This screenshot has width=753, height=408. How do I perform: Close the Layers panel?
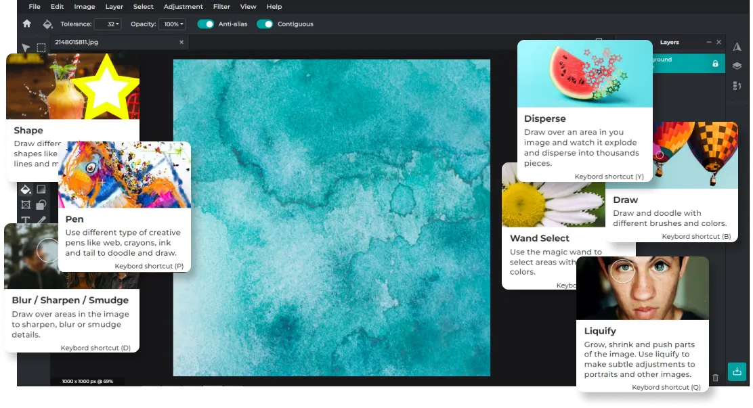coord(719,42)
